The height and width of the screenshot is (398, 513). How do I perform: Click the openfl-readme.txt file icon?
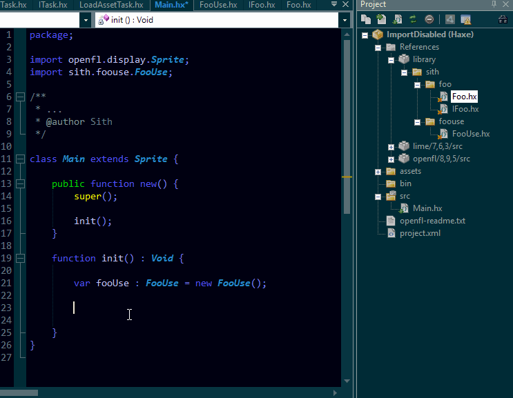click(x=391, y=221)
